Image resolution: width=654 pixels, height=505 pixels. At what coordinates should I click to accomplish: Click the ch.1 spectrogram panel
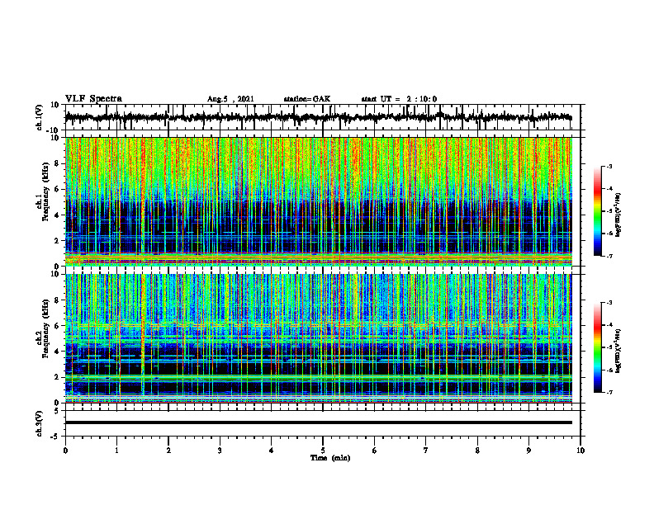tap(319, 201)
